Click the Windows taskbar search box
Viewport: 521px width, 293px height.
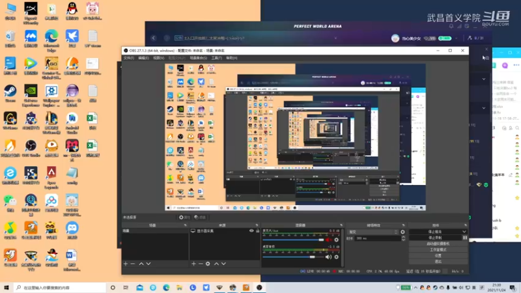(60, 287)
